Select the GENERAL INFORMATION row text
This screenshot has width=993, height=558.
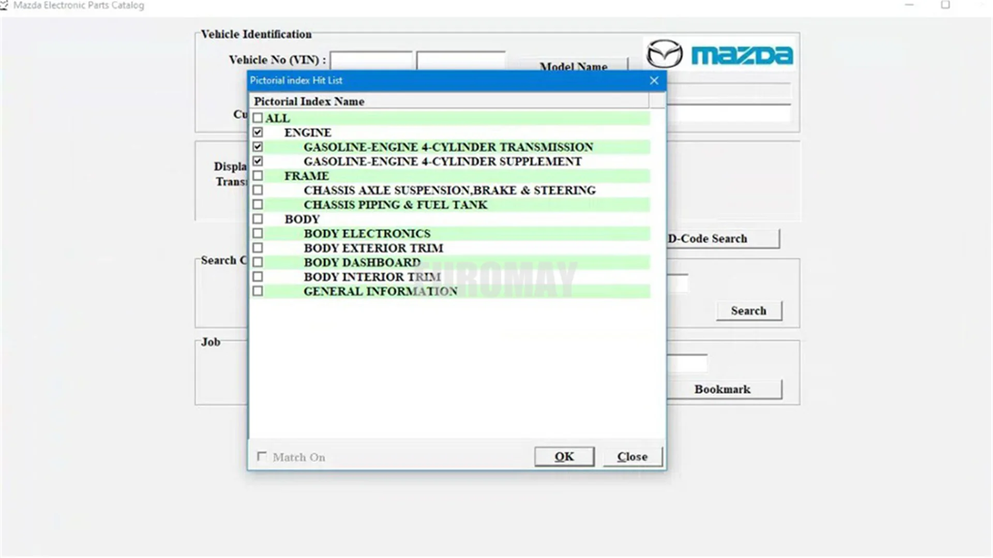381,291
